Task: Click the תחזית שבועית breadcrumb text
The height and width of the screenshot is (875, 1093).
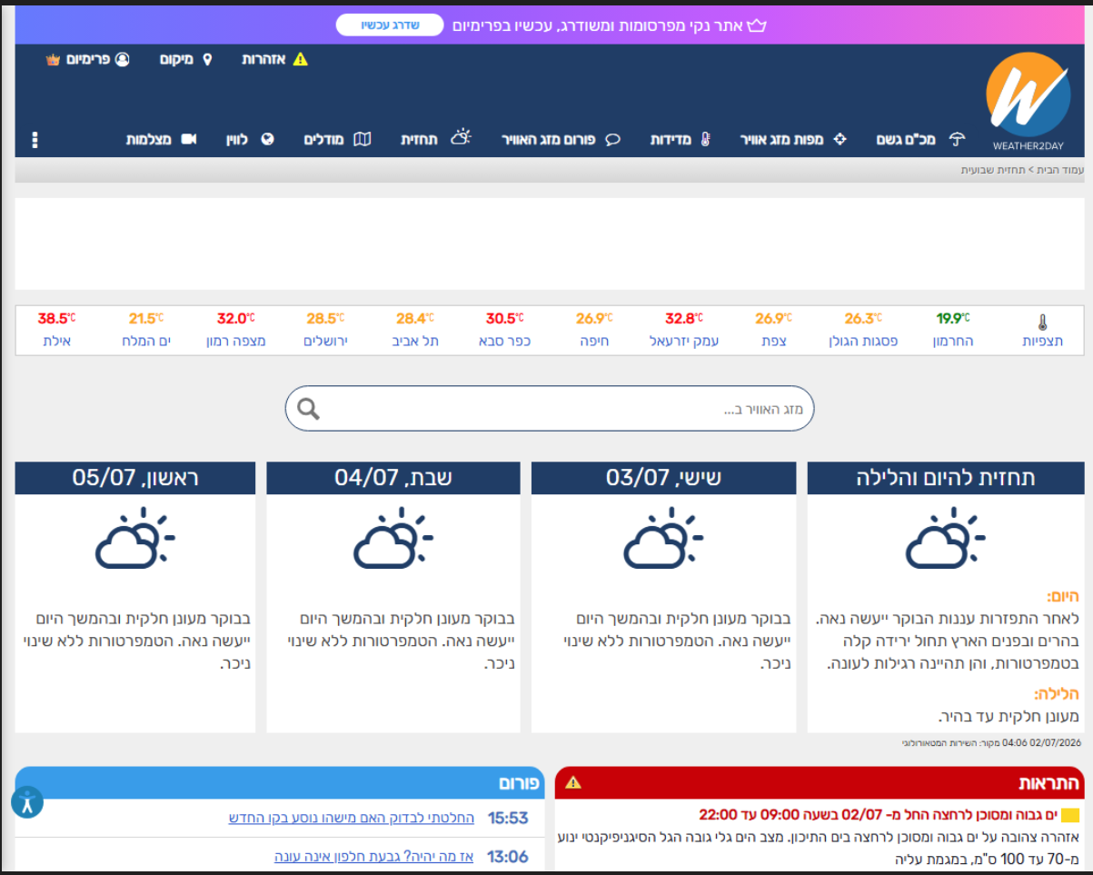Action: [993, 170]
